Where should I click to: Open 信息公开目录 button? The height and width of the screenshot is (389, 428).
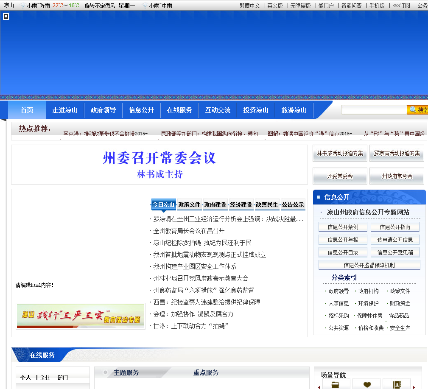[343, 252]
